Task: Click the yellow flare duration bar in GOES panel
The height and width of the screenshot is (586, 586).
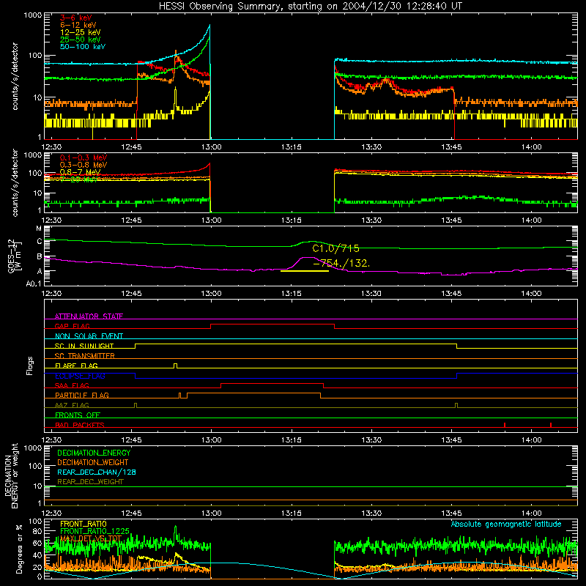Action: [x=305, y=271]
